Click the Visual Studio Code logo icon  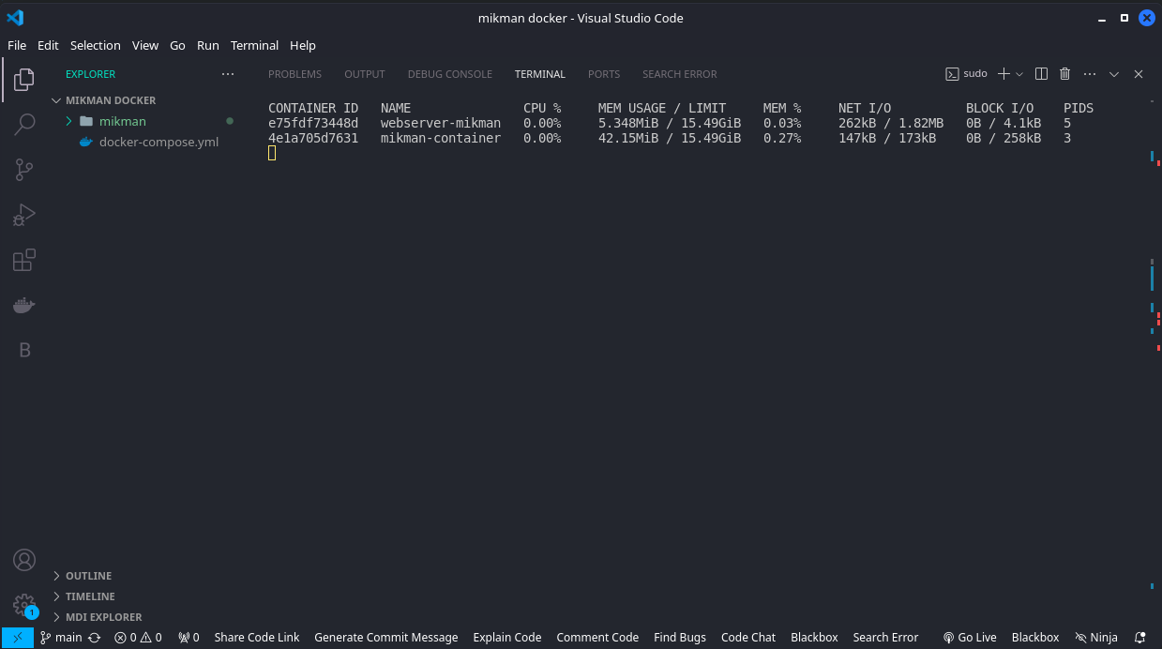tap(15, 18)
